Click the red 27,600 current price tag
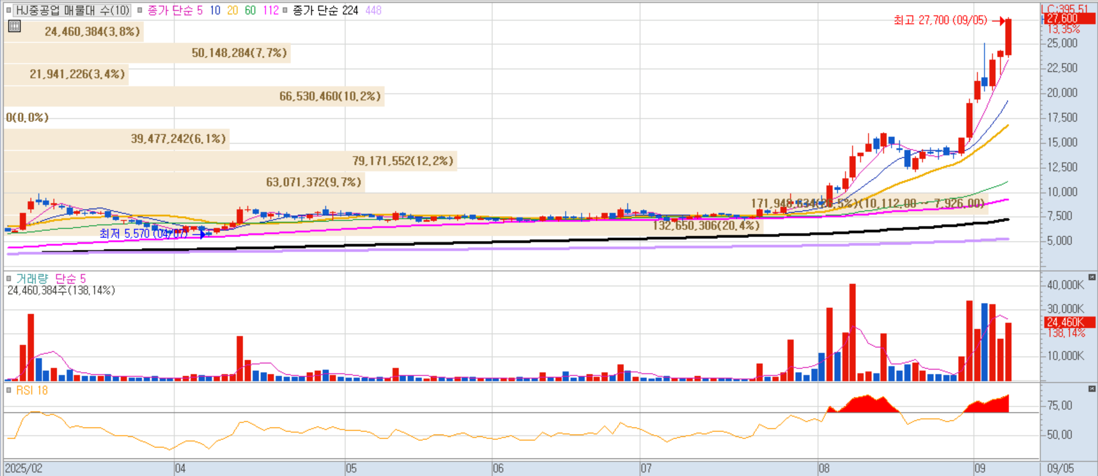 1068,19
